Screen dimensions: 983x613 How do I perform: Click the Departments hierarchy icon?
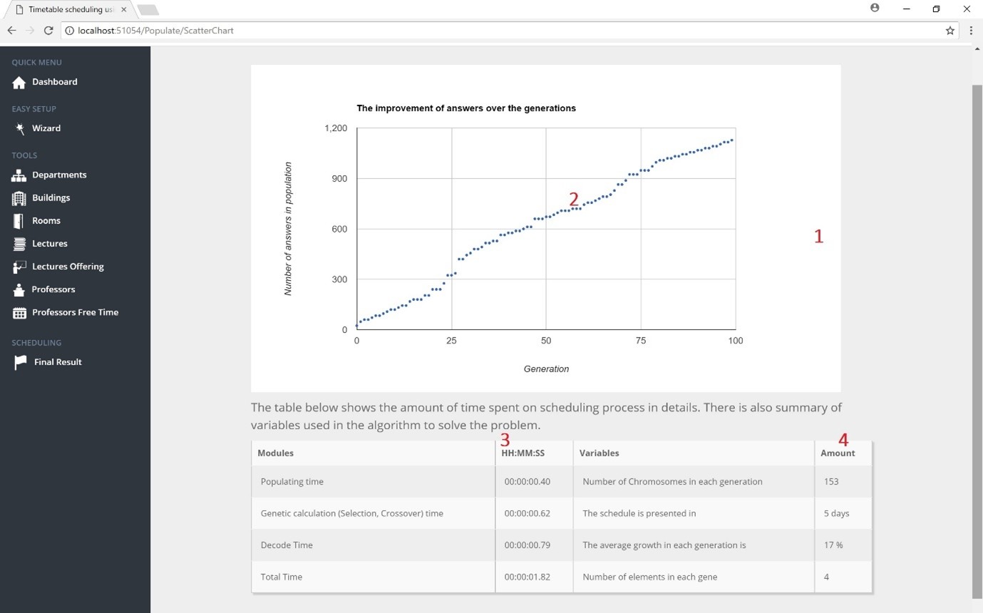point(19,175)
